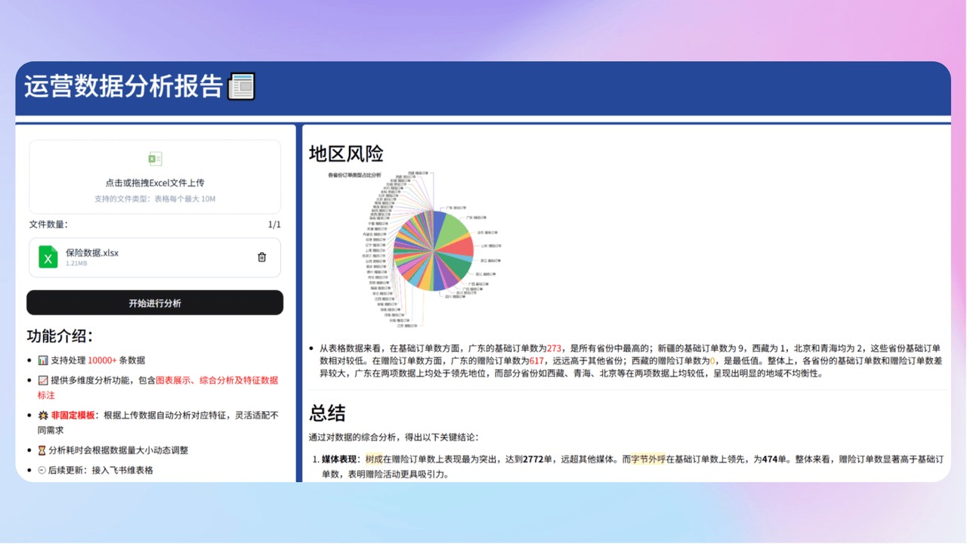
Task: Click the bar chart emoji in feature list
Action: 43,360
